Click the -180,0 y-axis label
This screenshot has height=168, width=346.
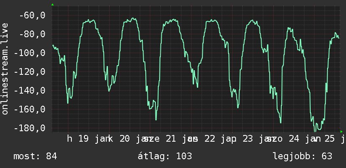[x=29, y=128]
